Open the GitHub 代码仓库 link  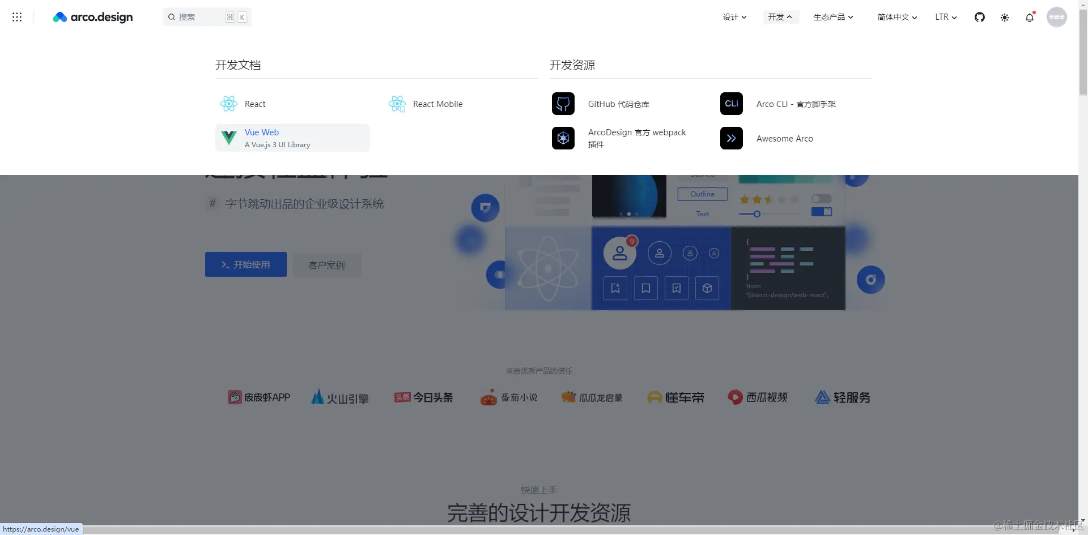619,104
